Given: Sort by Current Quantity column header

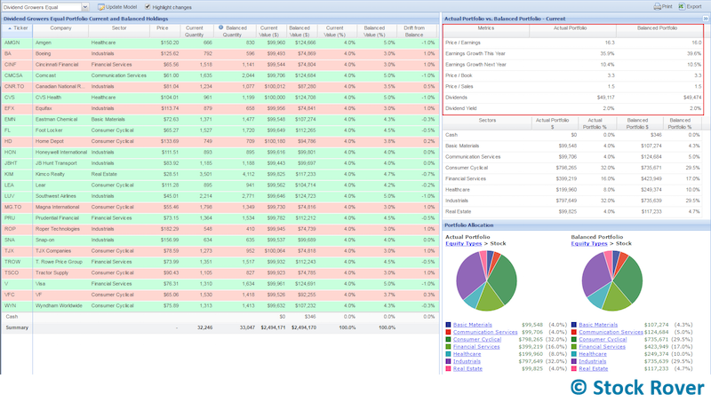Looking at the screenshot, I should (195, 31).
